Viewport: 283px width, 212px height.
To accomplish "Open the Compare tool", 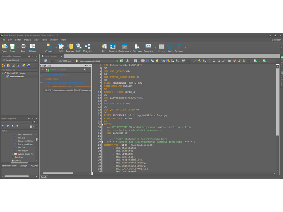I will pos(148,48).
